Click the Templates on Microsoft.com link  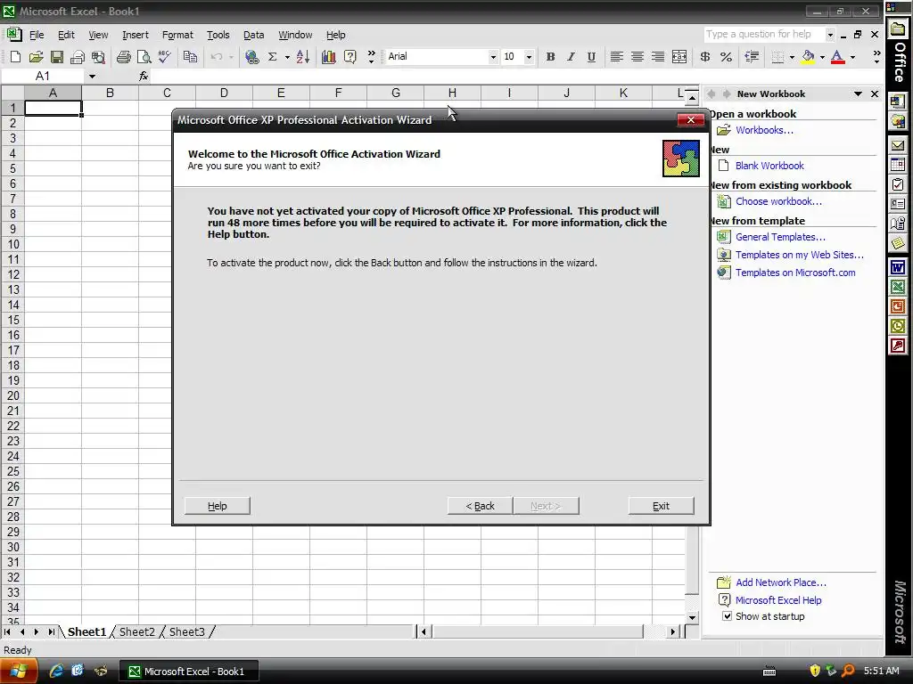click(795, 273)
